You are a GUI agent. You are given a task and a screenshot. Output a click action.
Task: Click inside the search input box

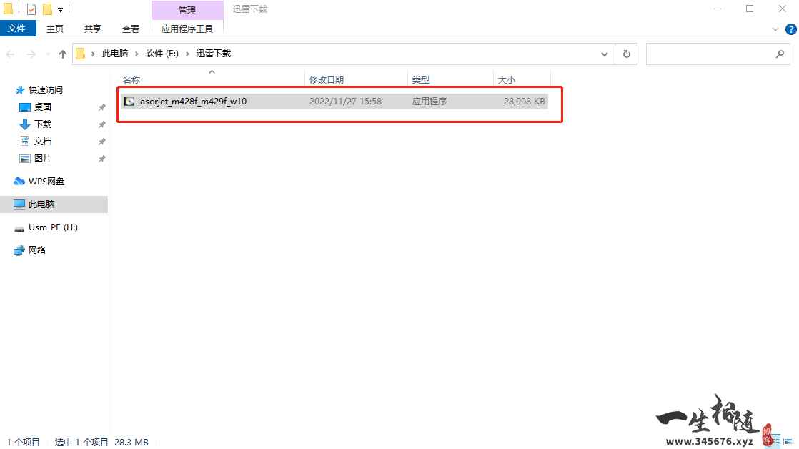coord(708,54)
